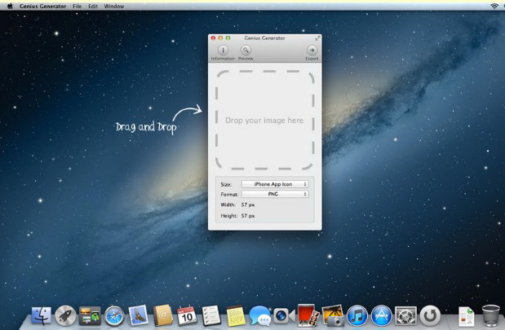Open iTunes in the dock

coord(357,315)
